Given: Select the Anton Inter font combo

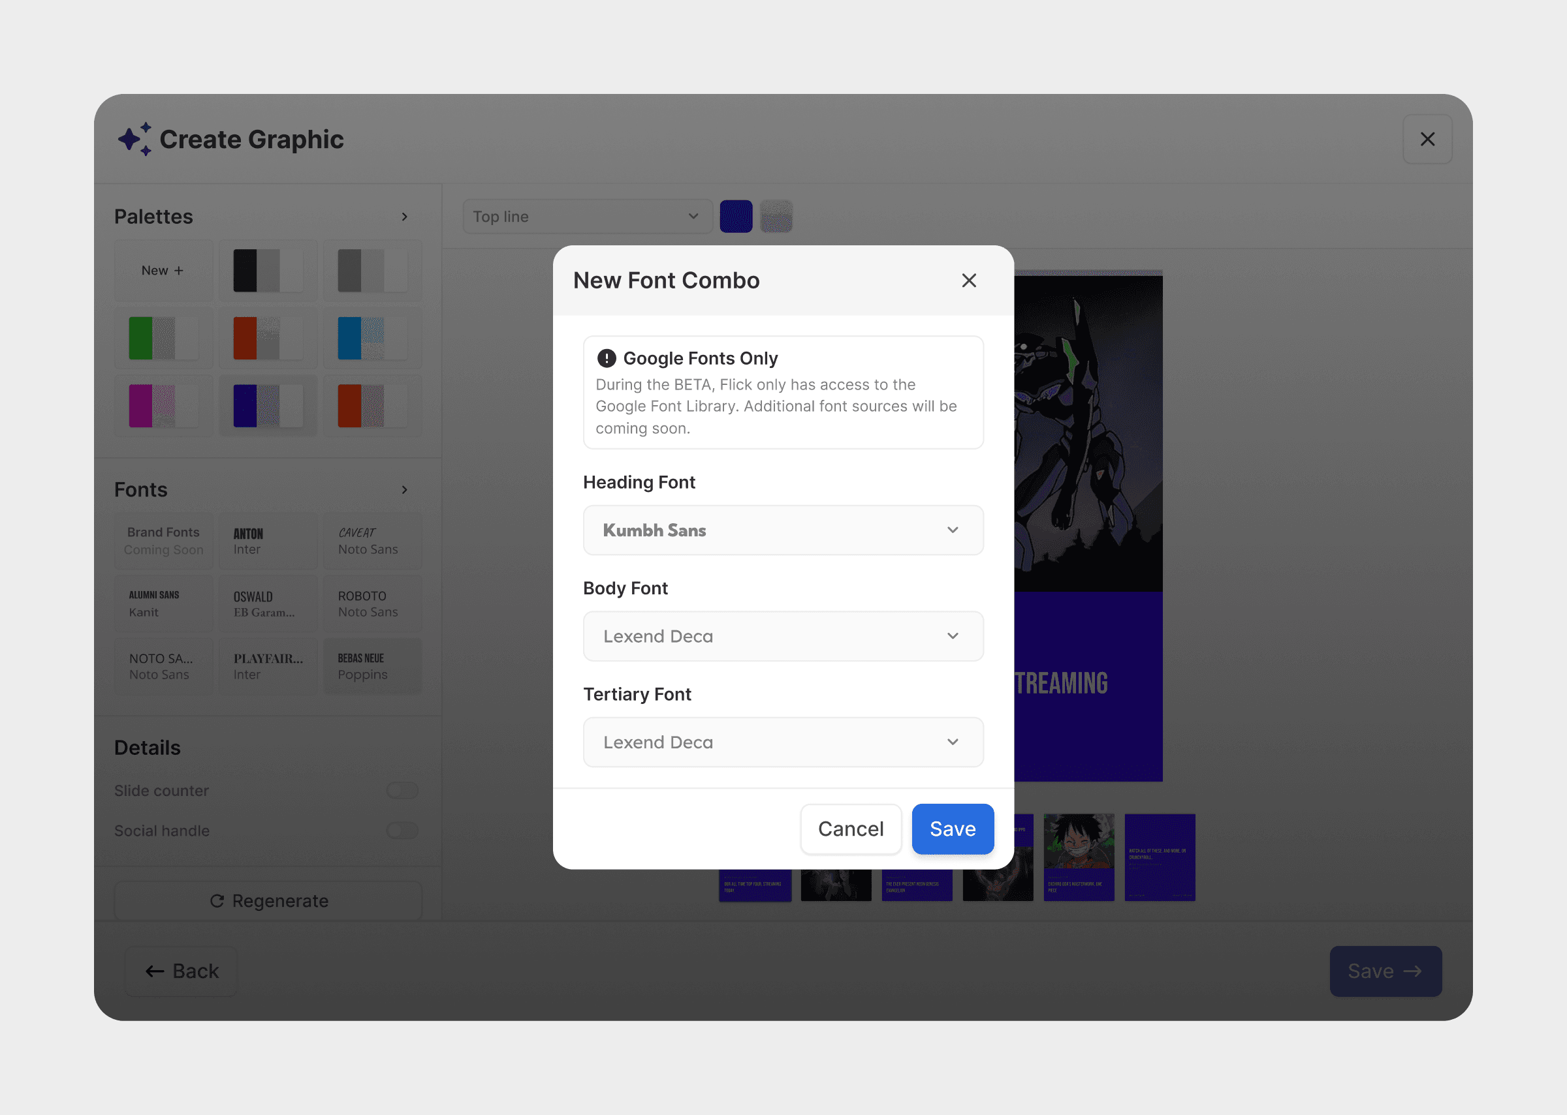Looking at the screenshot, I should (267, 541).
